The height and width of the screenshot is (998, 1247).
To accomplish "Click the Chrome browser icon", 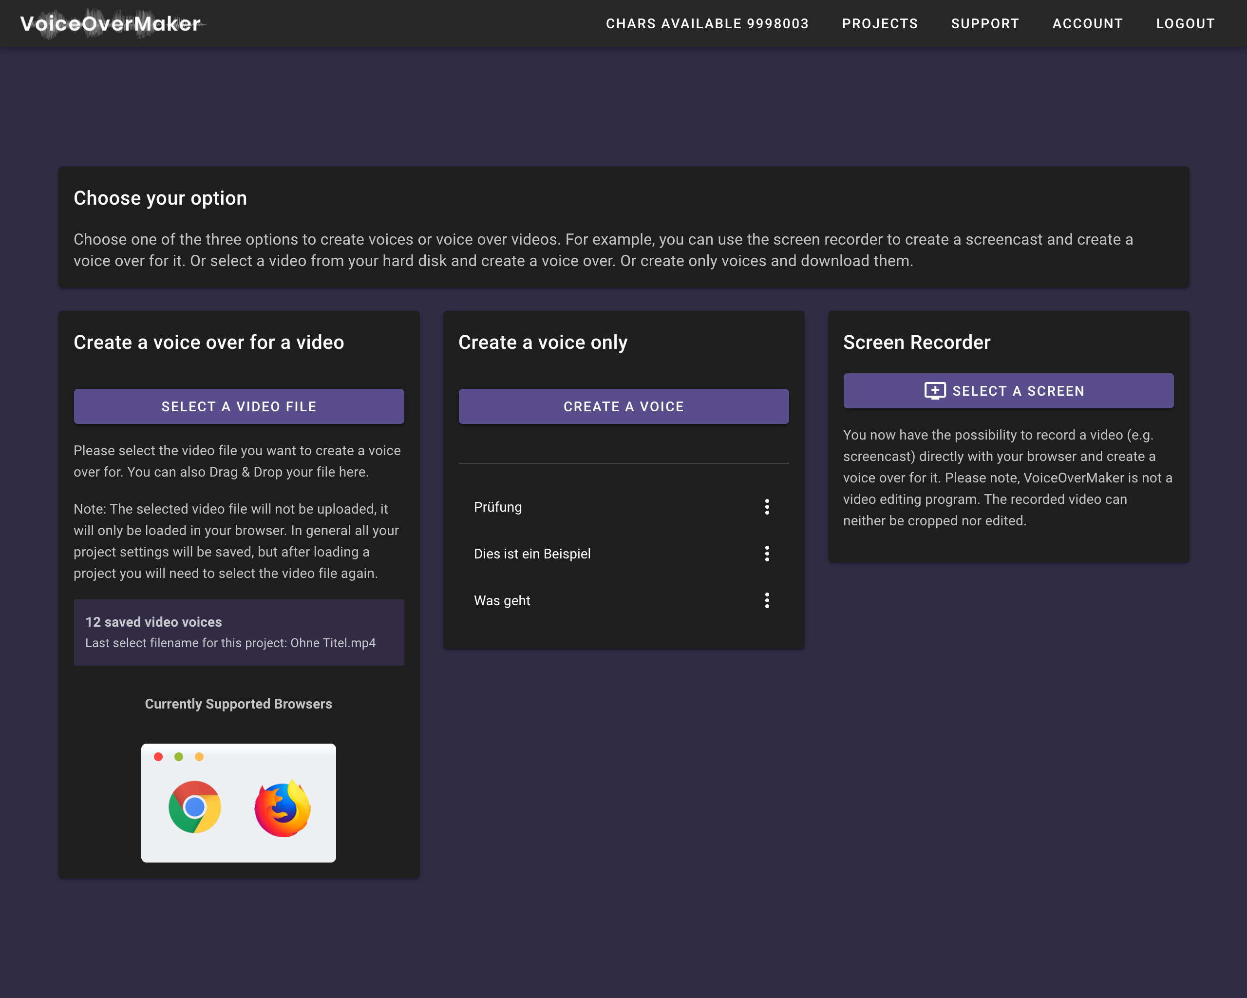I will 194,807.
